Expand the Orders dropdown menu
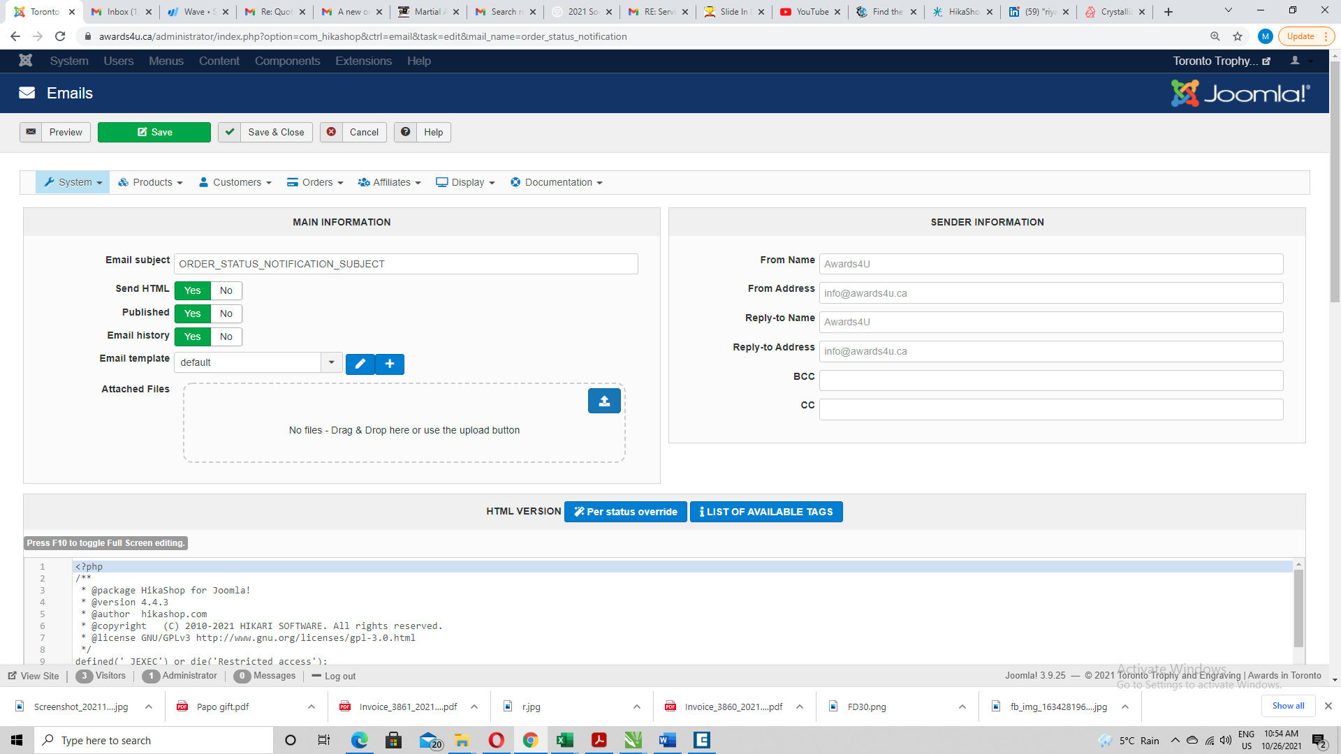 316,182
